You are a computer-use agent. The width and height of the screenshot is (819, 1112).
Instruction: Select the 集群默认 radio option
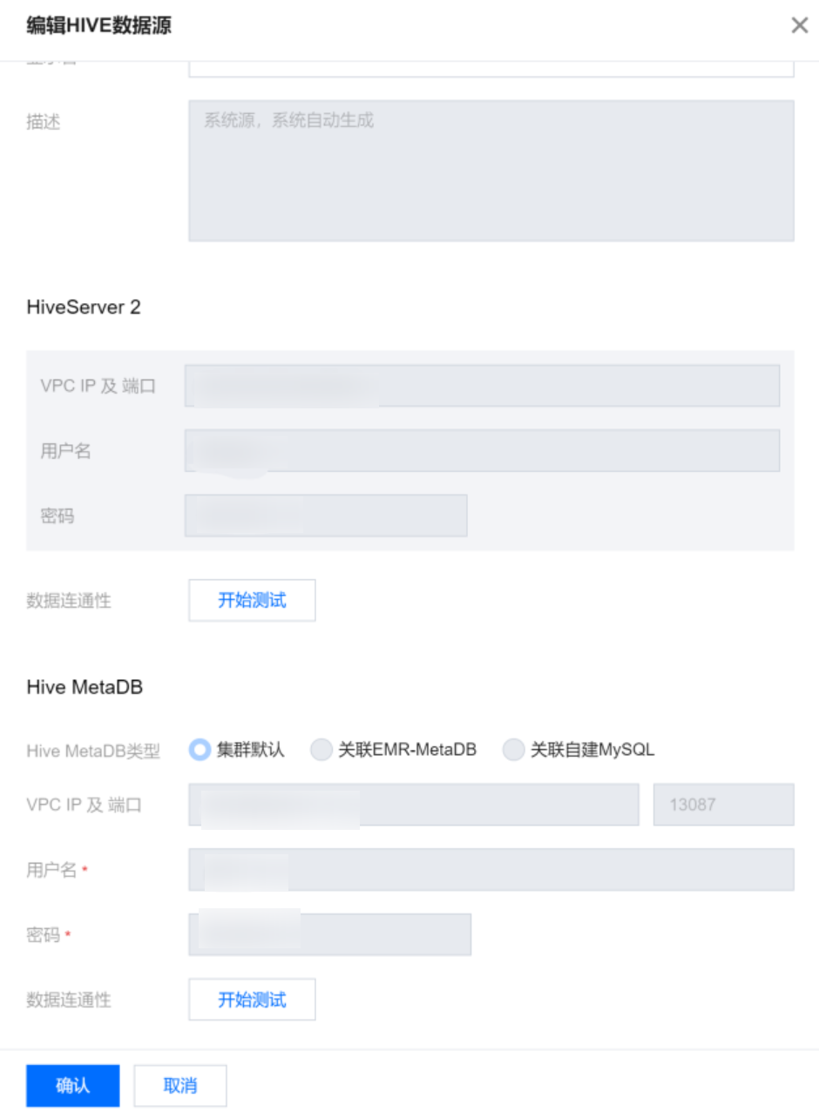pos(200,750)
